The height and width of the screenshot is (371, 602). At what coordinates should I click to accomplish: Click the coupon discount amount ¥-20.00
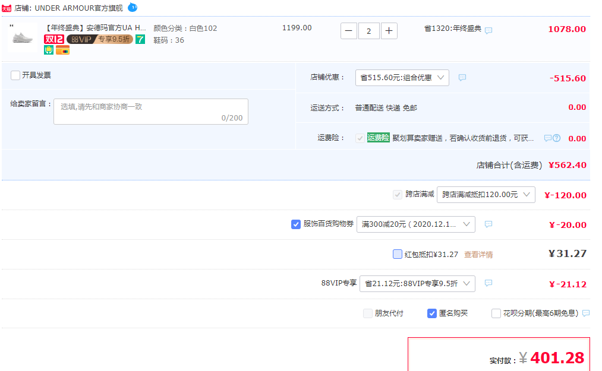pos(568,225)
